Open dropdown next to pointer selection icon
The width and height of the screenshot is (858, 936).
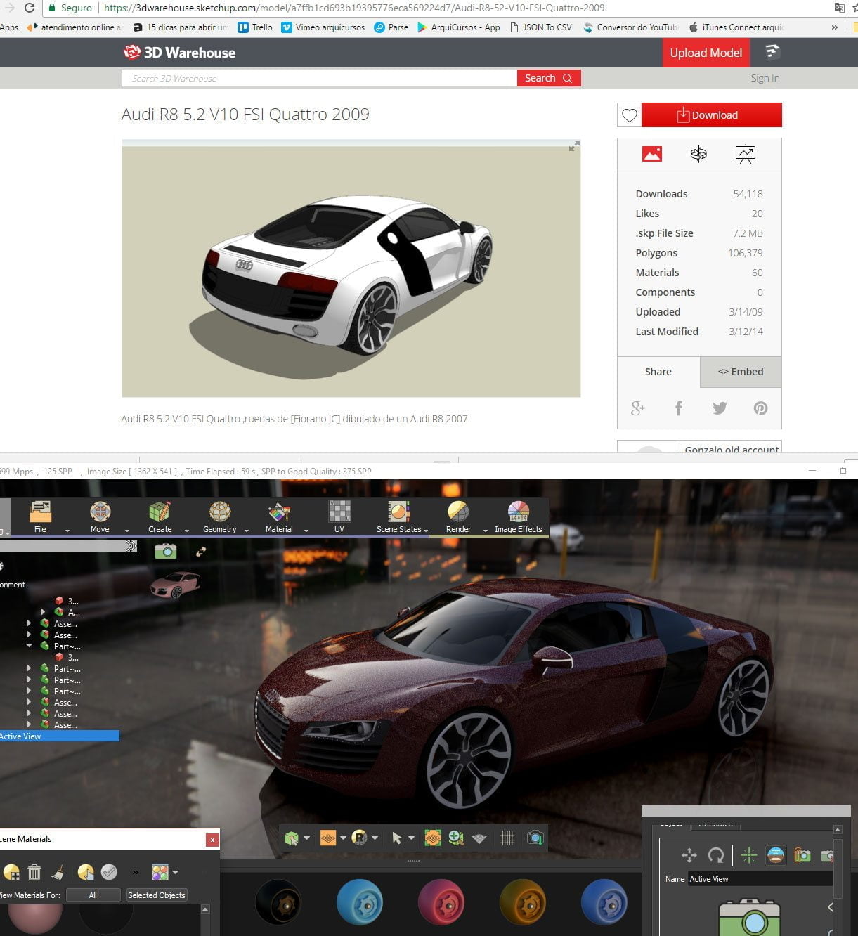[411, 838]
